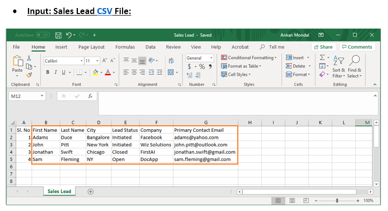This screenshot has width=388, height=211.
Task: Click the zoom slider in the status bar
Action: coord(337,200)
